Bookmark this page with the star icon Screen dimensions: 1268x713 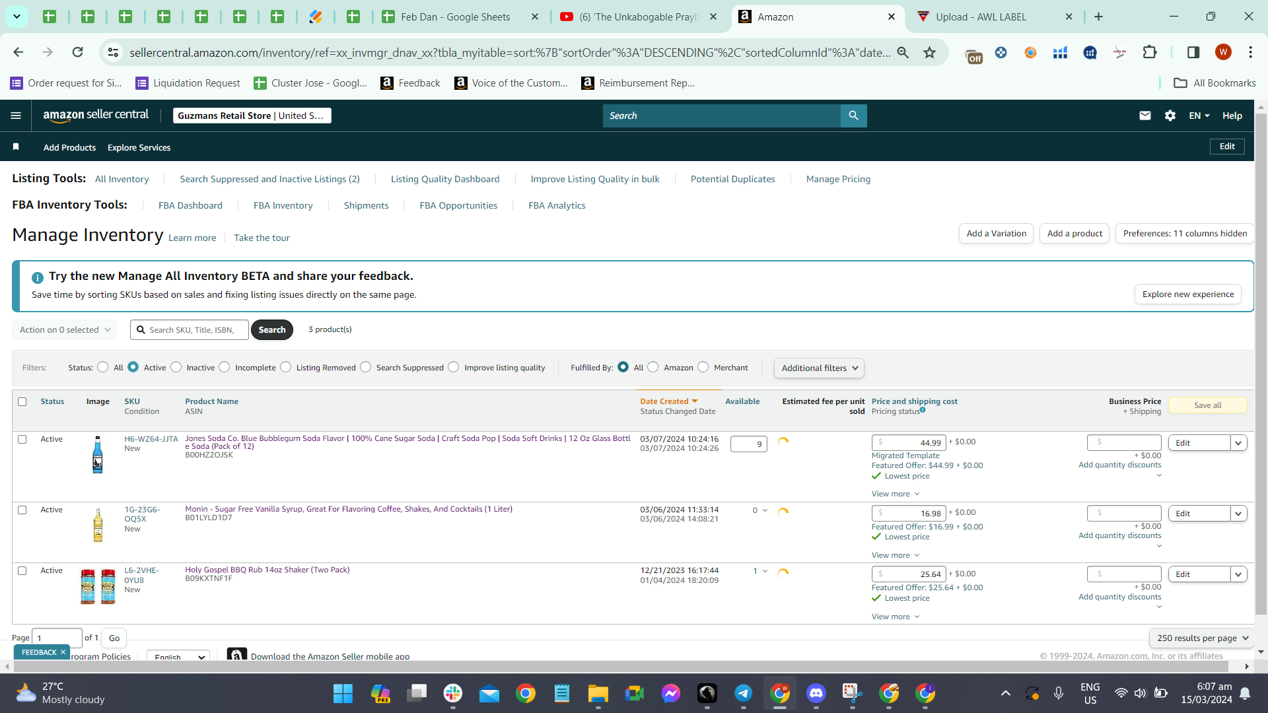point(930,52)
